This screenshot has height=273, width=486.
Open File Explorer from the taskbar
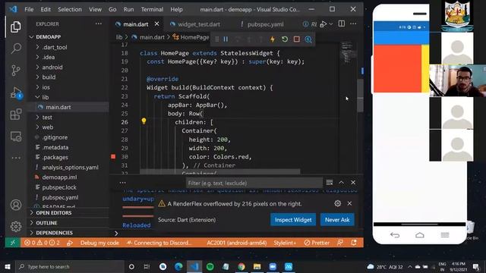tap(257, 266)
